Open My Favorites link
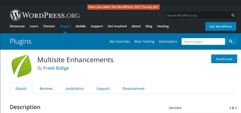The image size is (241, 113). click(120, 41)
